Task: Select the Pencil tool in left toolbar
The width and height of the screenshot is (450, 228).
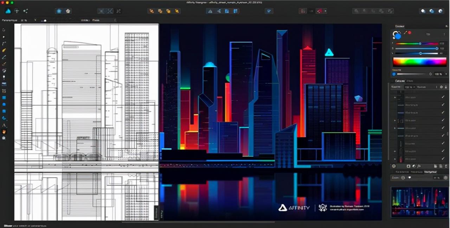Action: 4,50
